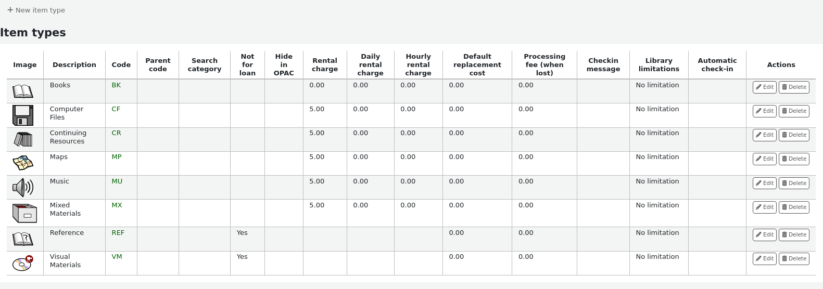Edit the Visual Materials item type
This screenshot has width=823, height=289.
point(764,259)
